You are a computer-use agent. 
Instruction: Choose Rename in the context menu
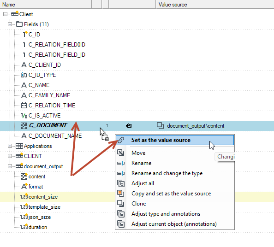tap(174, 163)
